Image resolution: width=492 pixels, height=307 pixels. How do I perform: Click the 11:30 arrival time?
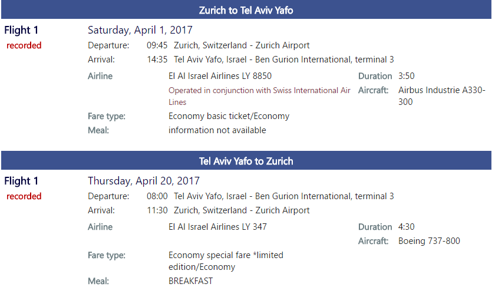pyautogui.click(x=157, y=210)
